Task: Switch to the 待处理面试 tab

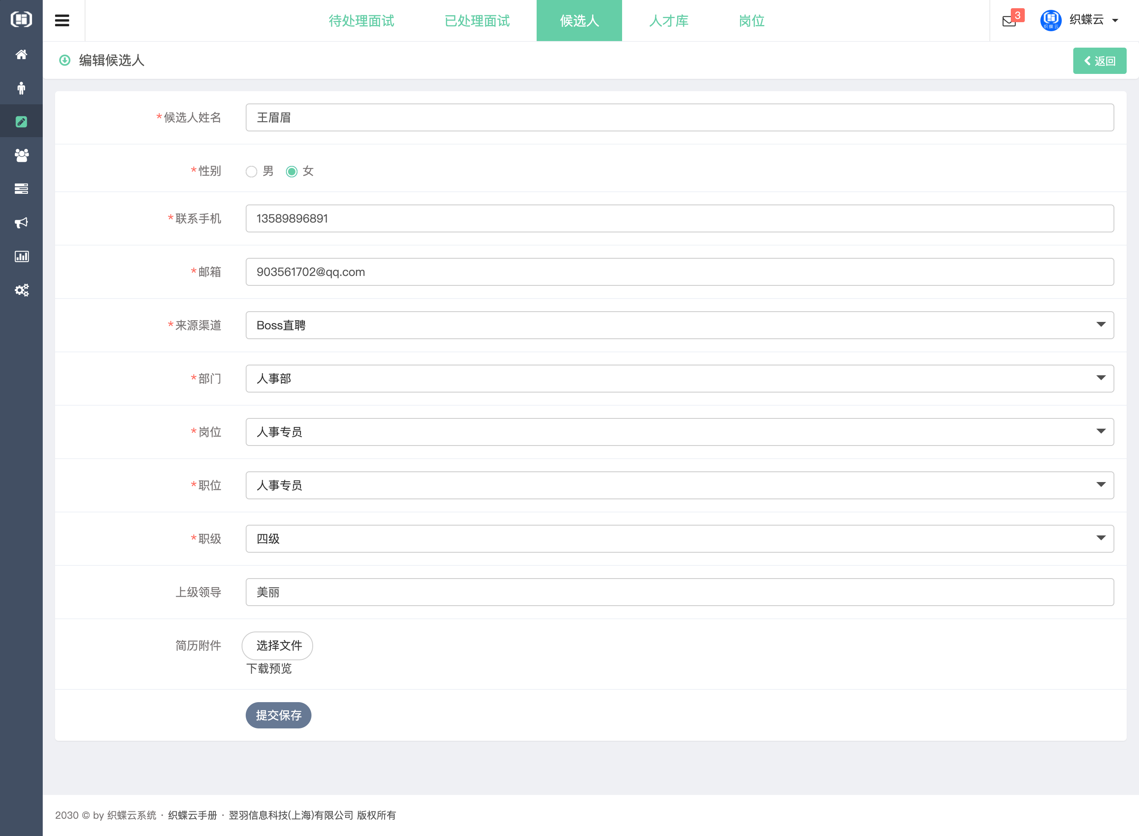Action: (361, 21)
